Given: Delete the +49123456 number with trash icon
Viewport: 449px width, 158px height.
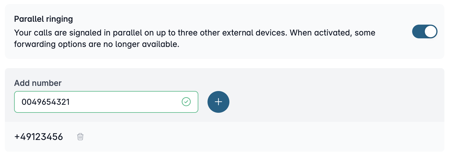Looking at the screenshot, I should click(80, 137).
